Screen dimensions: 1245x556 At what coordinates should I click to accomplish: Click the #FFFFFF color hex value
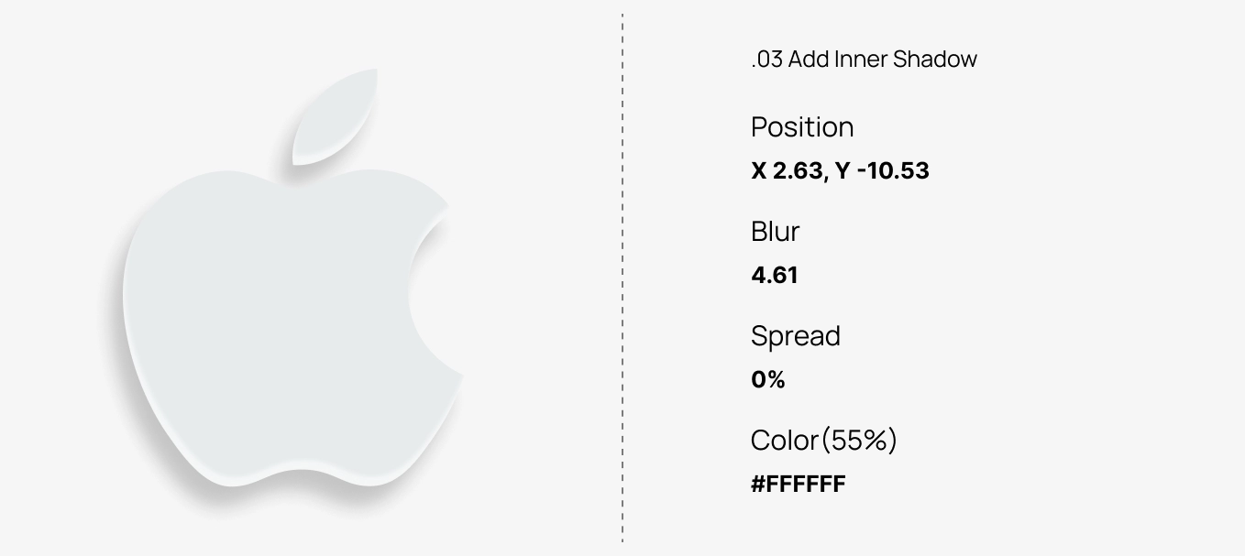pos(799,485)
